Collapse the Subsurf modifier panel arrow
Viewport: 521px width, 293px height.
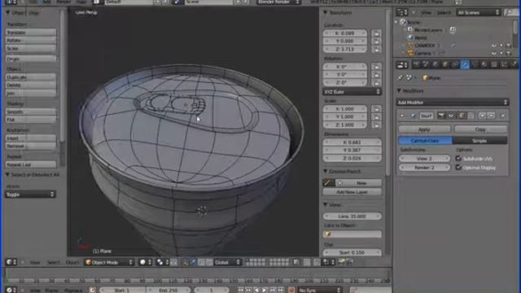[402, 116]
